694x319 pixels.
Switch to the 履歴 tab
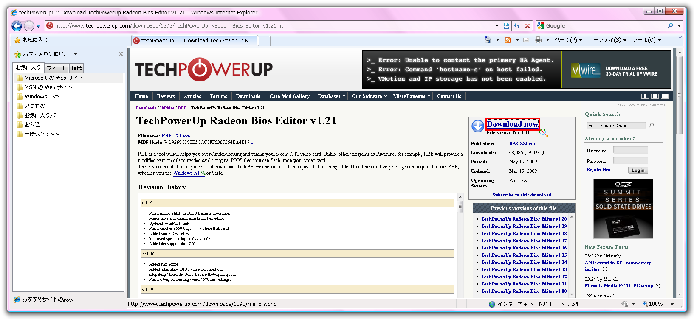click(77, 68)
